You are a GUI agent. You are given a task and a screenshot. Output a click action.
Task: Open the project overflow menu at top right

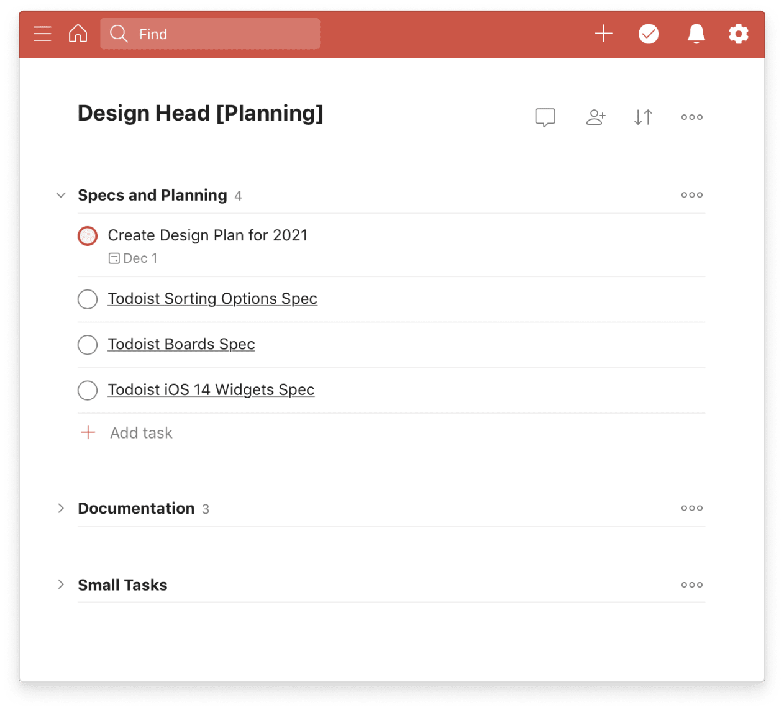691,117
